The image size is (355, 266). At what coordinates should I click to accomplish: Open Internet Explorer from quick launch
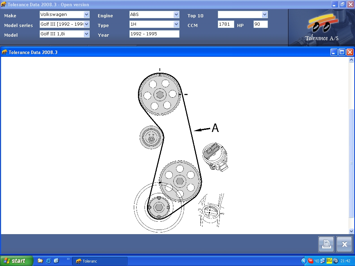pos(49,261)
